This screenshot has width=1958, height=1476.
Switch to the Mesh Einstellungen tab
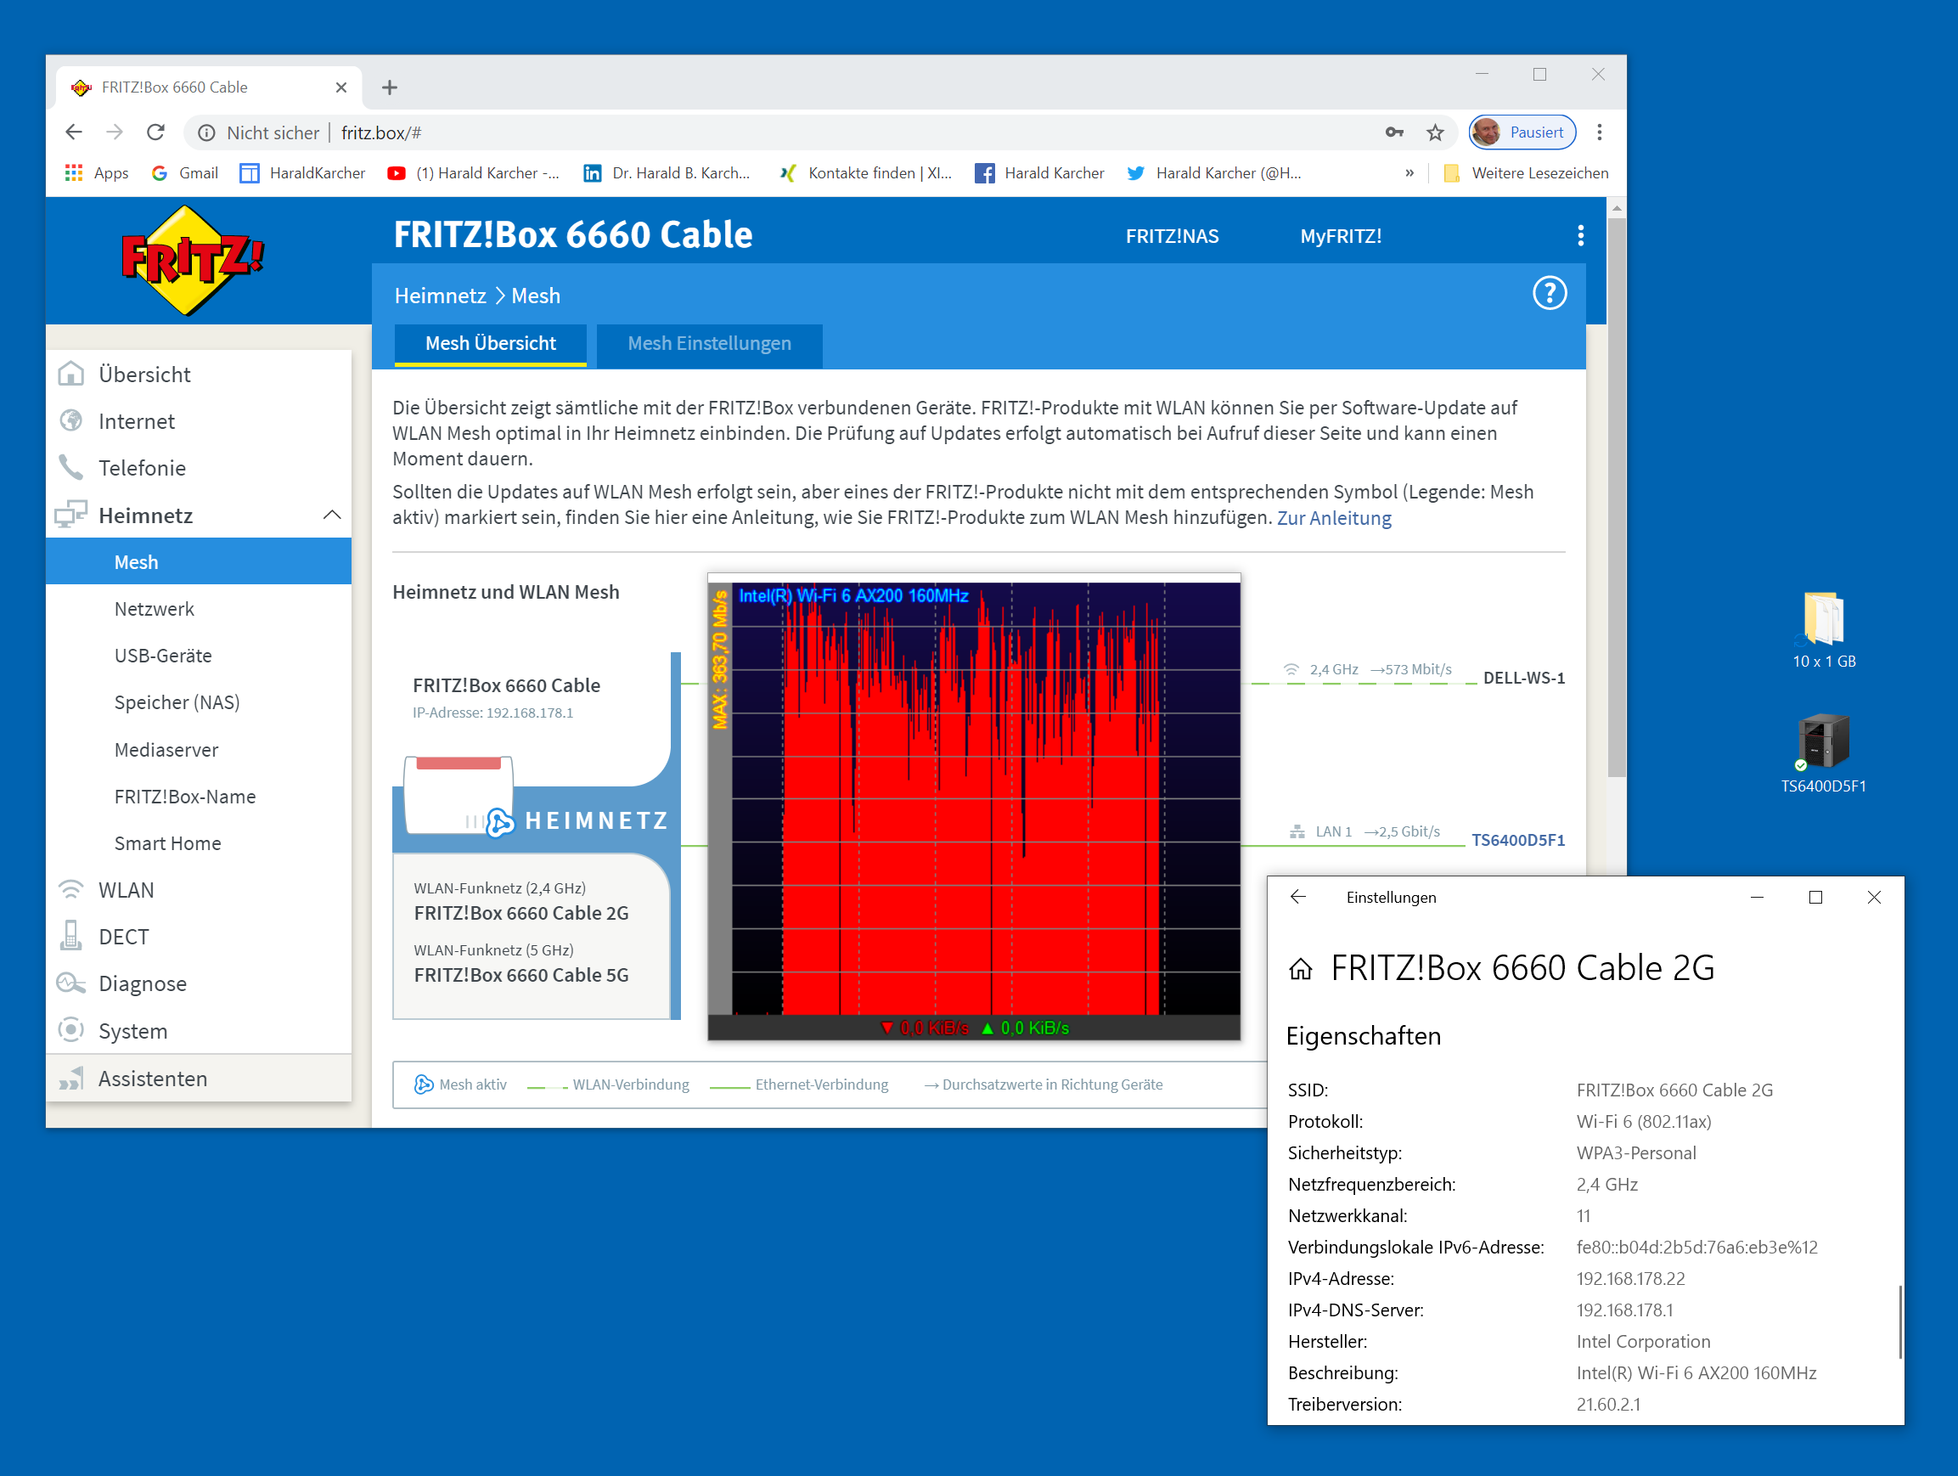709,344
